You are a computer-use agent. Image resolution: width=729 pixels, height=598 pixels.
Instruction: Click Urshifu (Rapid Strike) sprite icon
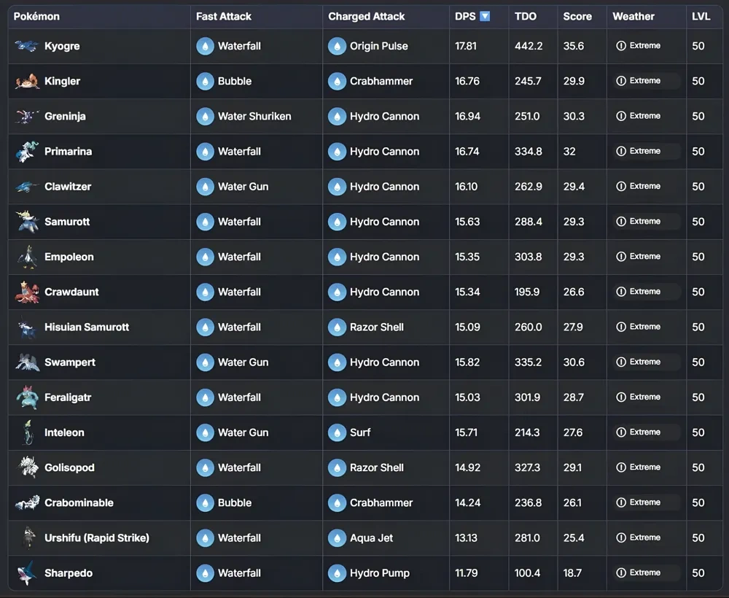28,538
